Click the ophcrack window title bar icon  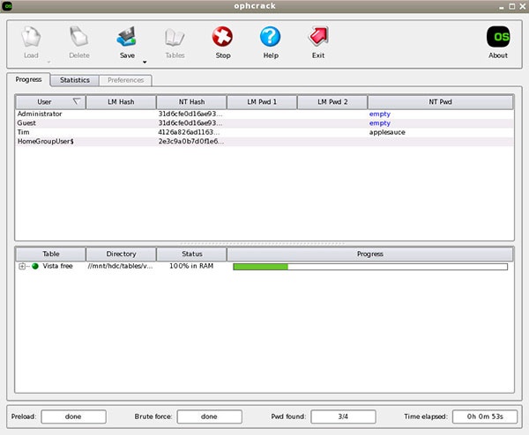(x=8, y=6)
